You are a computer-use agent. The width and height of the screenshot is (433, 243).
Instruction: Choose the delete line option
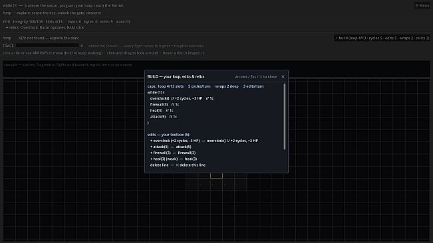coord(178,165)
